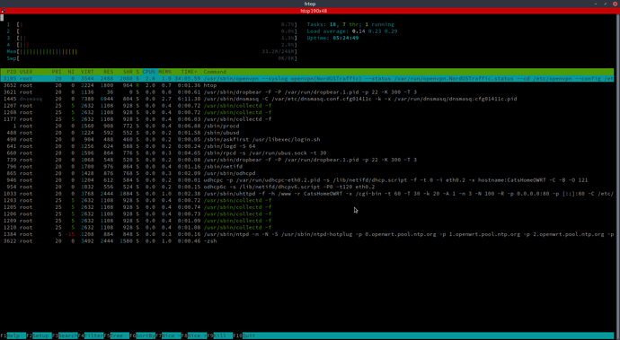
Task: Select the htop process row PID 3652
Action: 306,85
